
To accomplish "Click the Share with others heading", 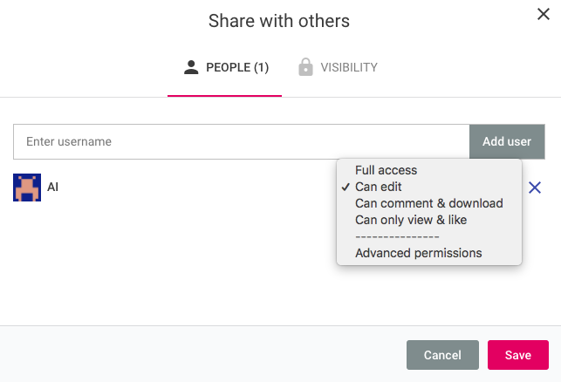I will 279,21.
